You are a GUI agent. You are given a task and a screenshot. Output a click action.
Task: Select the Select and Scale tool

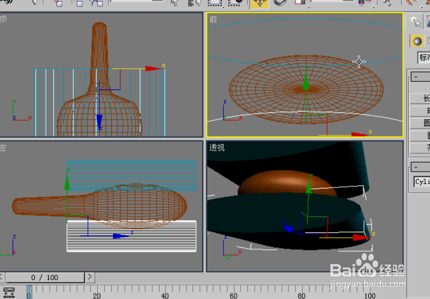[300, 3]
